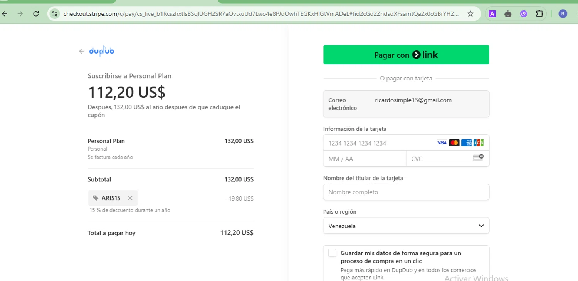Click the browser forward arrow
Viewport: 578px width, 281px height.
(20, 14)
